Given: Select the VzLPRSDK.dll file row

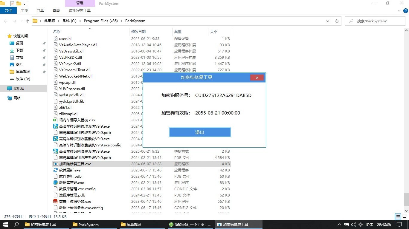Looking at the screenshot, I should [x=141, y=58].
